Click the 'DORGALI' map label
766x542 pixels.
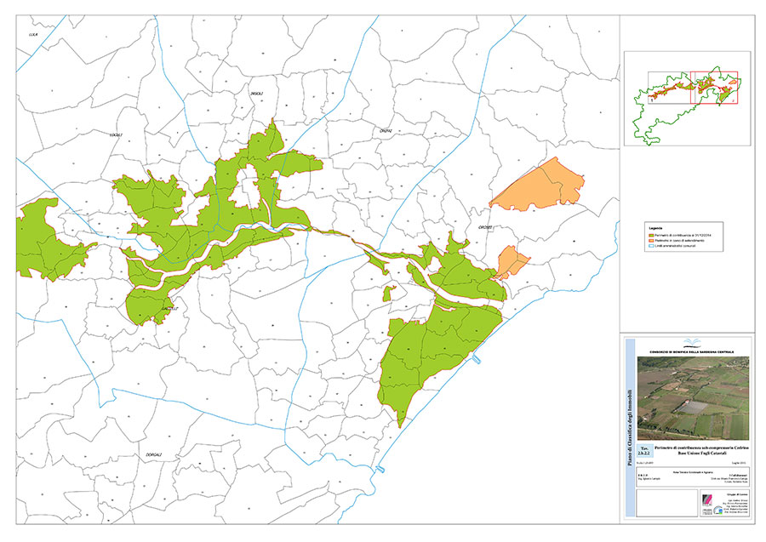coord(153,455)
